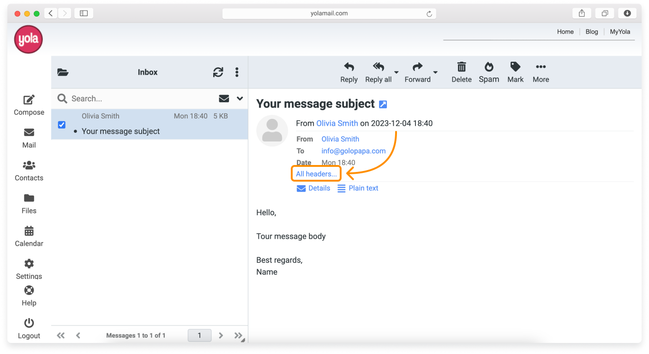
Task: Click the All headers link
Action: (x=316, y=174)
